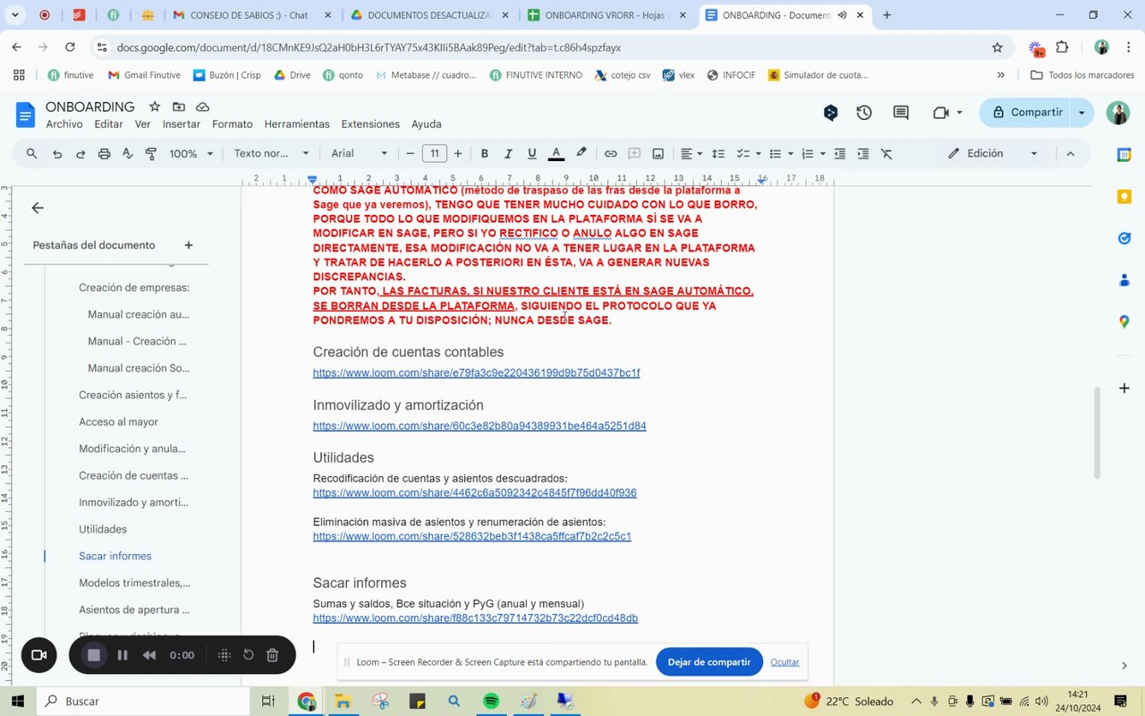Open the Editar menu

click(x=108, y=124)
